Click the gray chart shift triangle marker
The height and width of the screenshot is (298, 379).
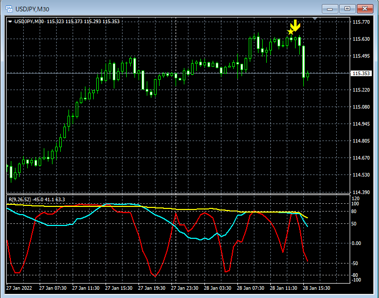[x=316, y=20]
